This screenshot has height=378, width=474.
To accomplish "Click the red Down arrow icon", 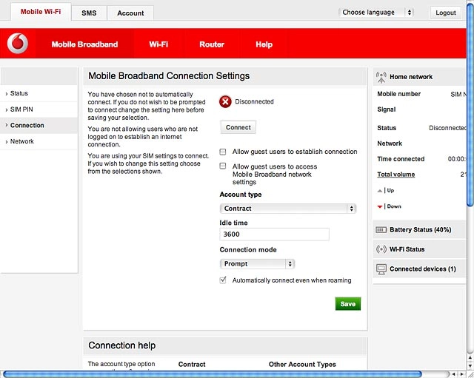I will click(x=380, y=207).
